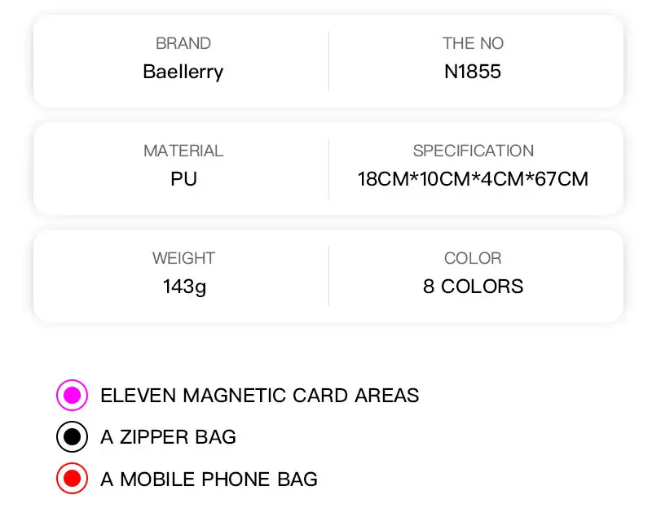Click the PU material value

pyautogui.click(x=183, y=179)
